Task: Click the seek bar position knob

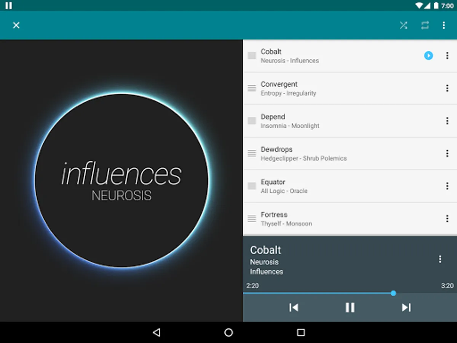Action: click(x=393, y=293)
